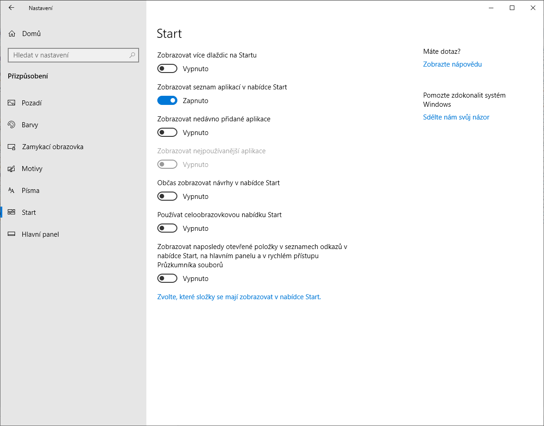Select the Pozadí picture icon

tap(12, 103)
